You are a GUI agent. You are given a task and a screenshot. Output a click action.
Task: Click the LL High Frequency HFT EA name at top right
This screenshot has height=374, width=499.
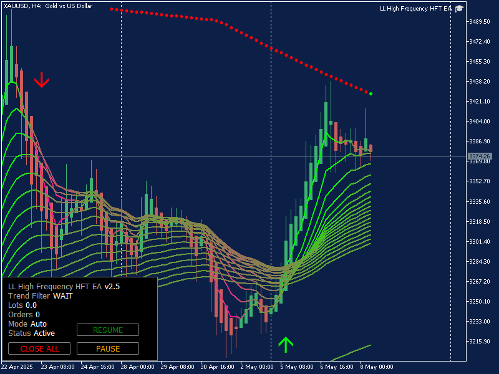pyautogui.click(x=415, y=9)
